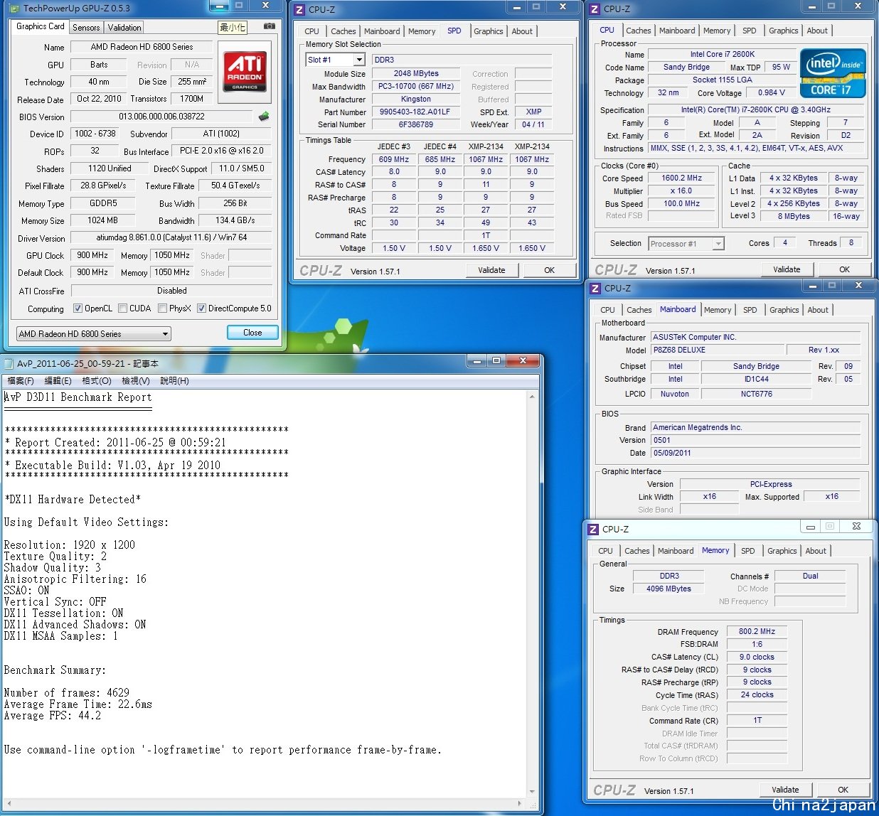Viewport: 879px width, 816px height.
Task: Open the Caches tab in the Memory timings window
Action: pos(637,551)
